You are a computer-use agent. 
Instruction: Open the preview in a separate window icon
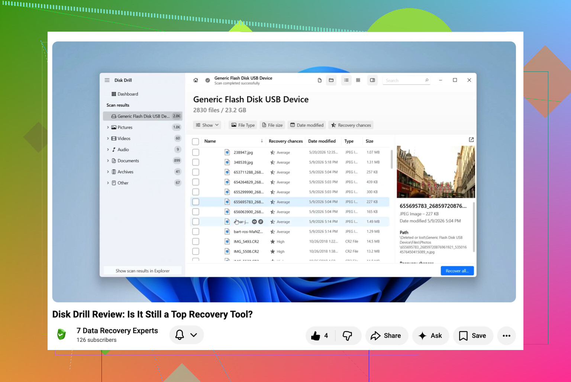click(471, 139)
